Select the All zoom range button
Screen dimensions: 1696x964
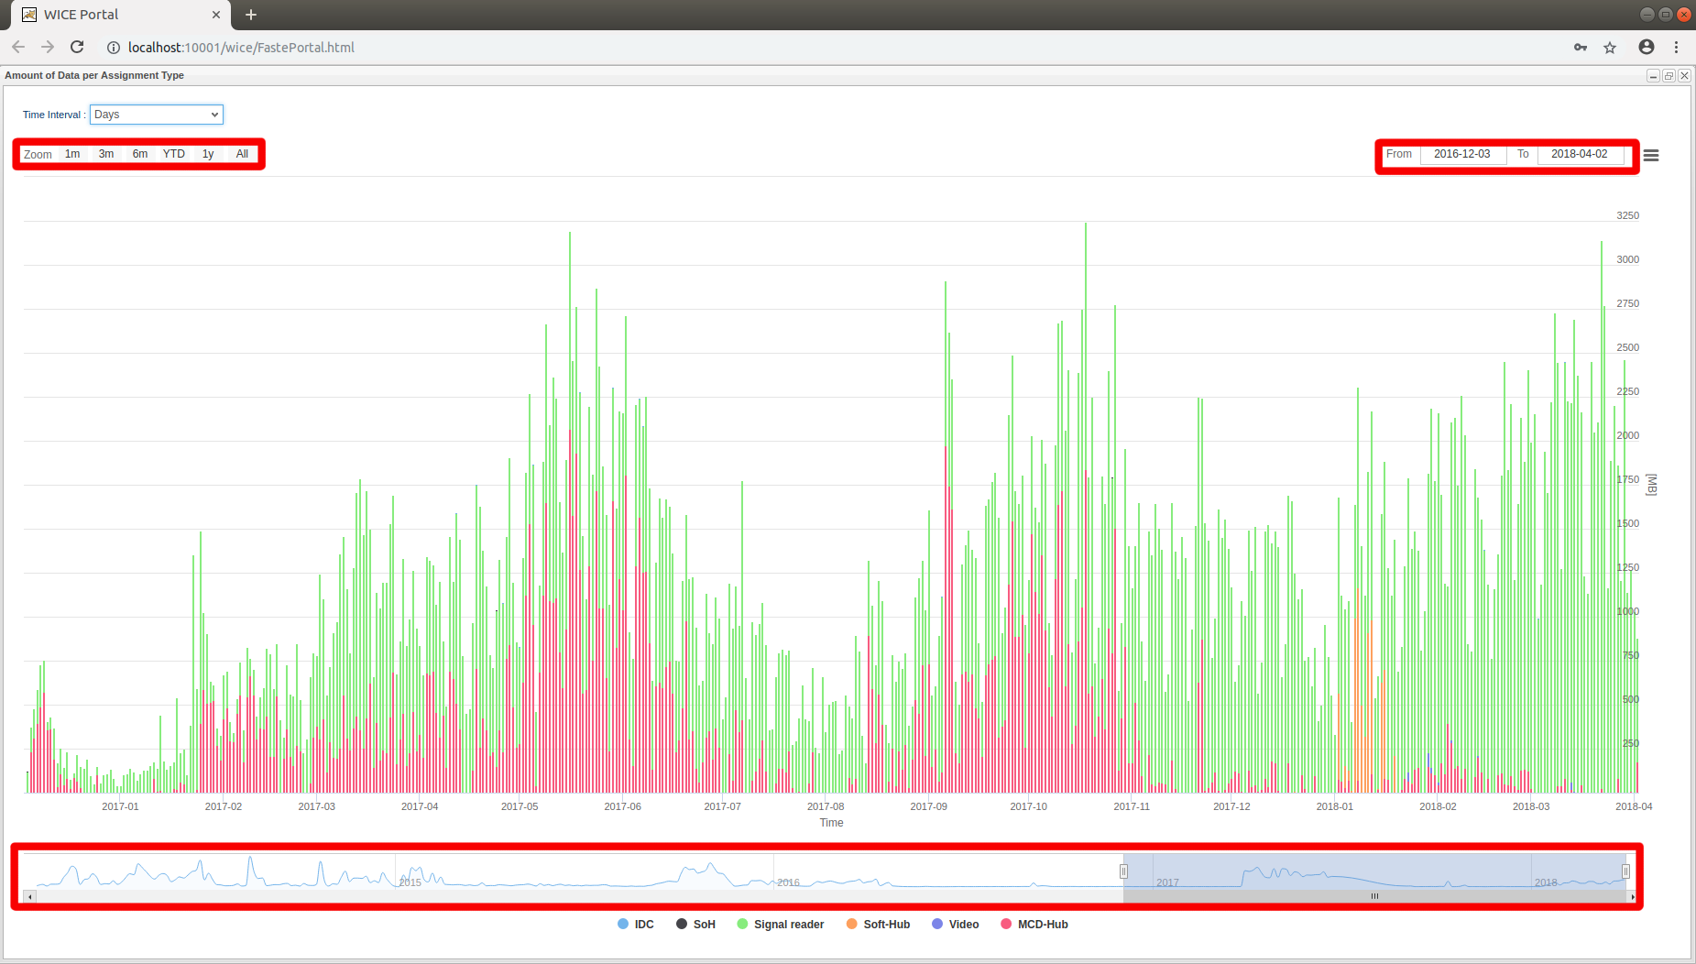242,154
